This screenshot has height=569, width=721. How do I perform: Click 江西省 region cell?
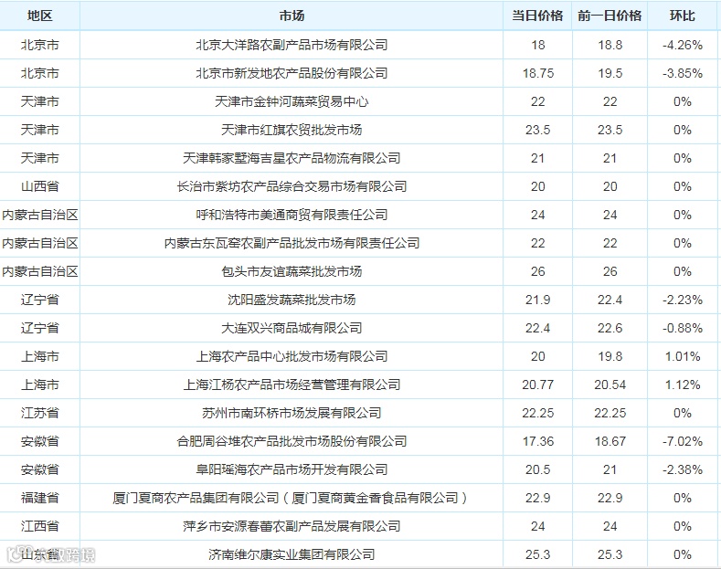[39, 526]
